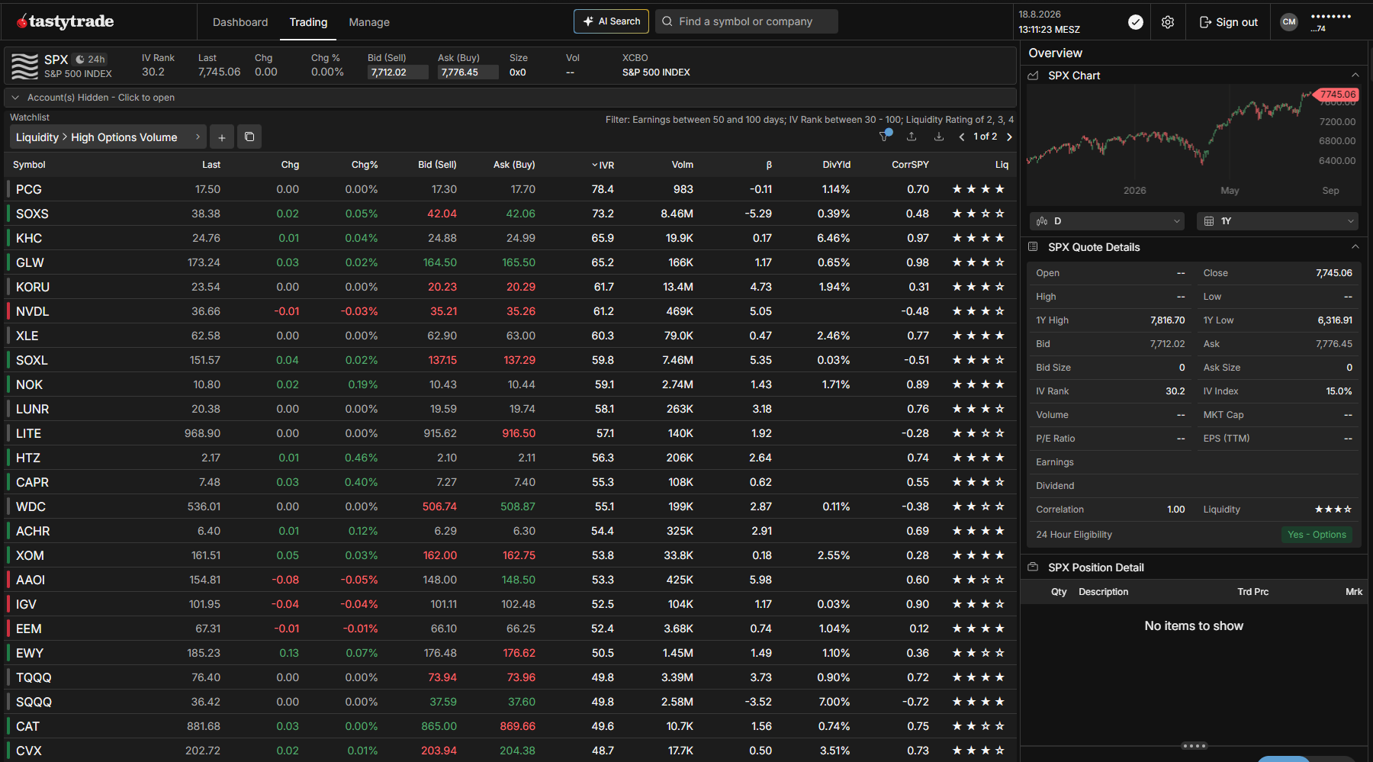Viewport: 1373px width, 762px height.
Task: Open the account selector ending in 74
Action: pos(1330,22)
